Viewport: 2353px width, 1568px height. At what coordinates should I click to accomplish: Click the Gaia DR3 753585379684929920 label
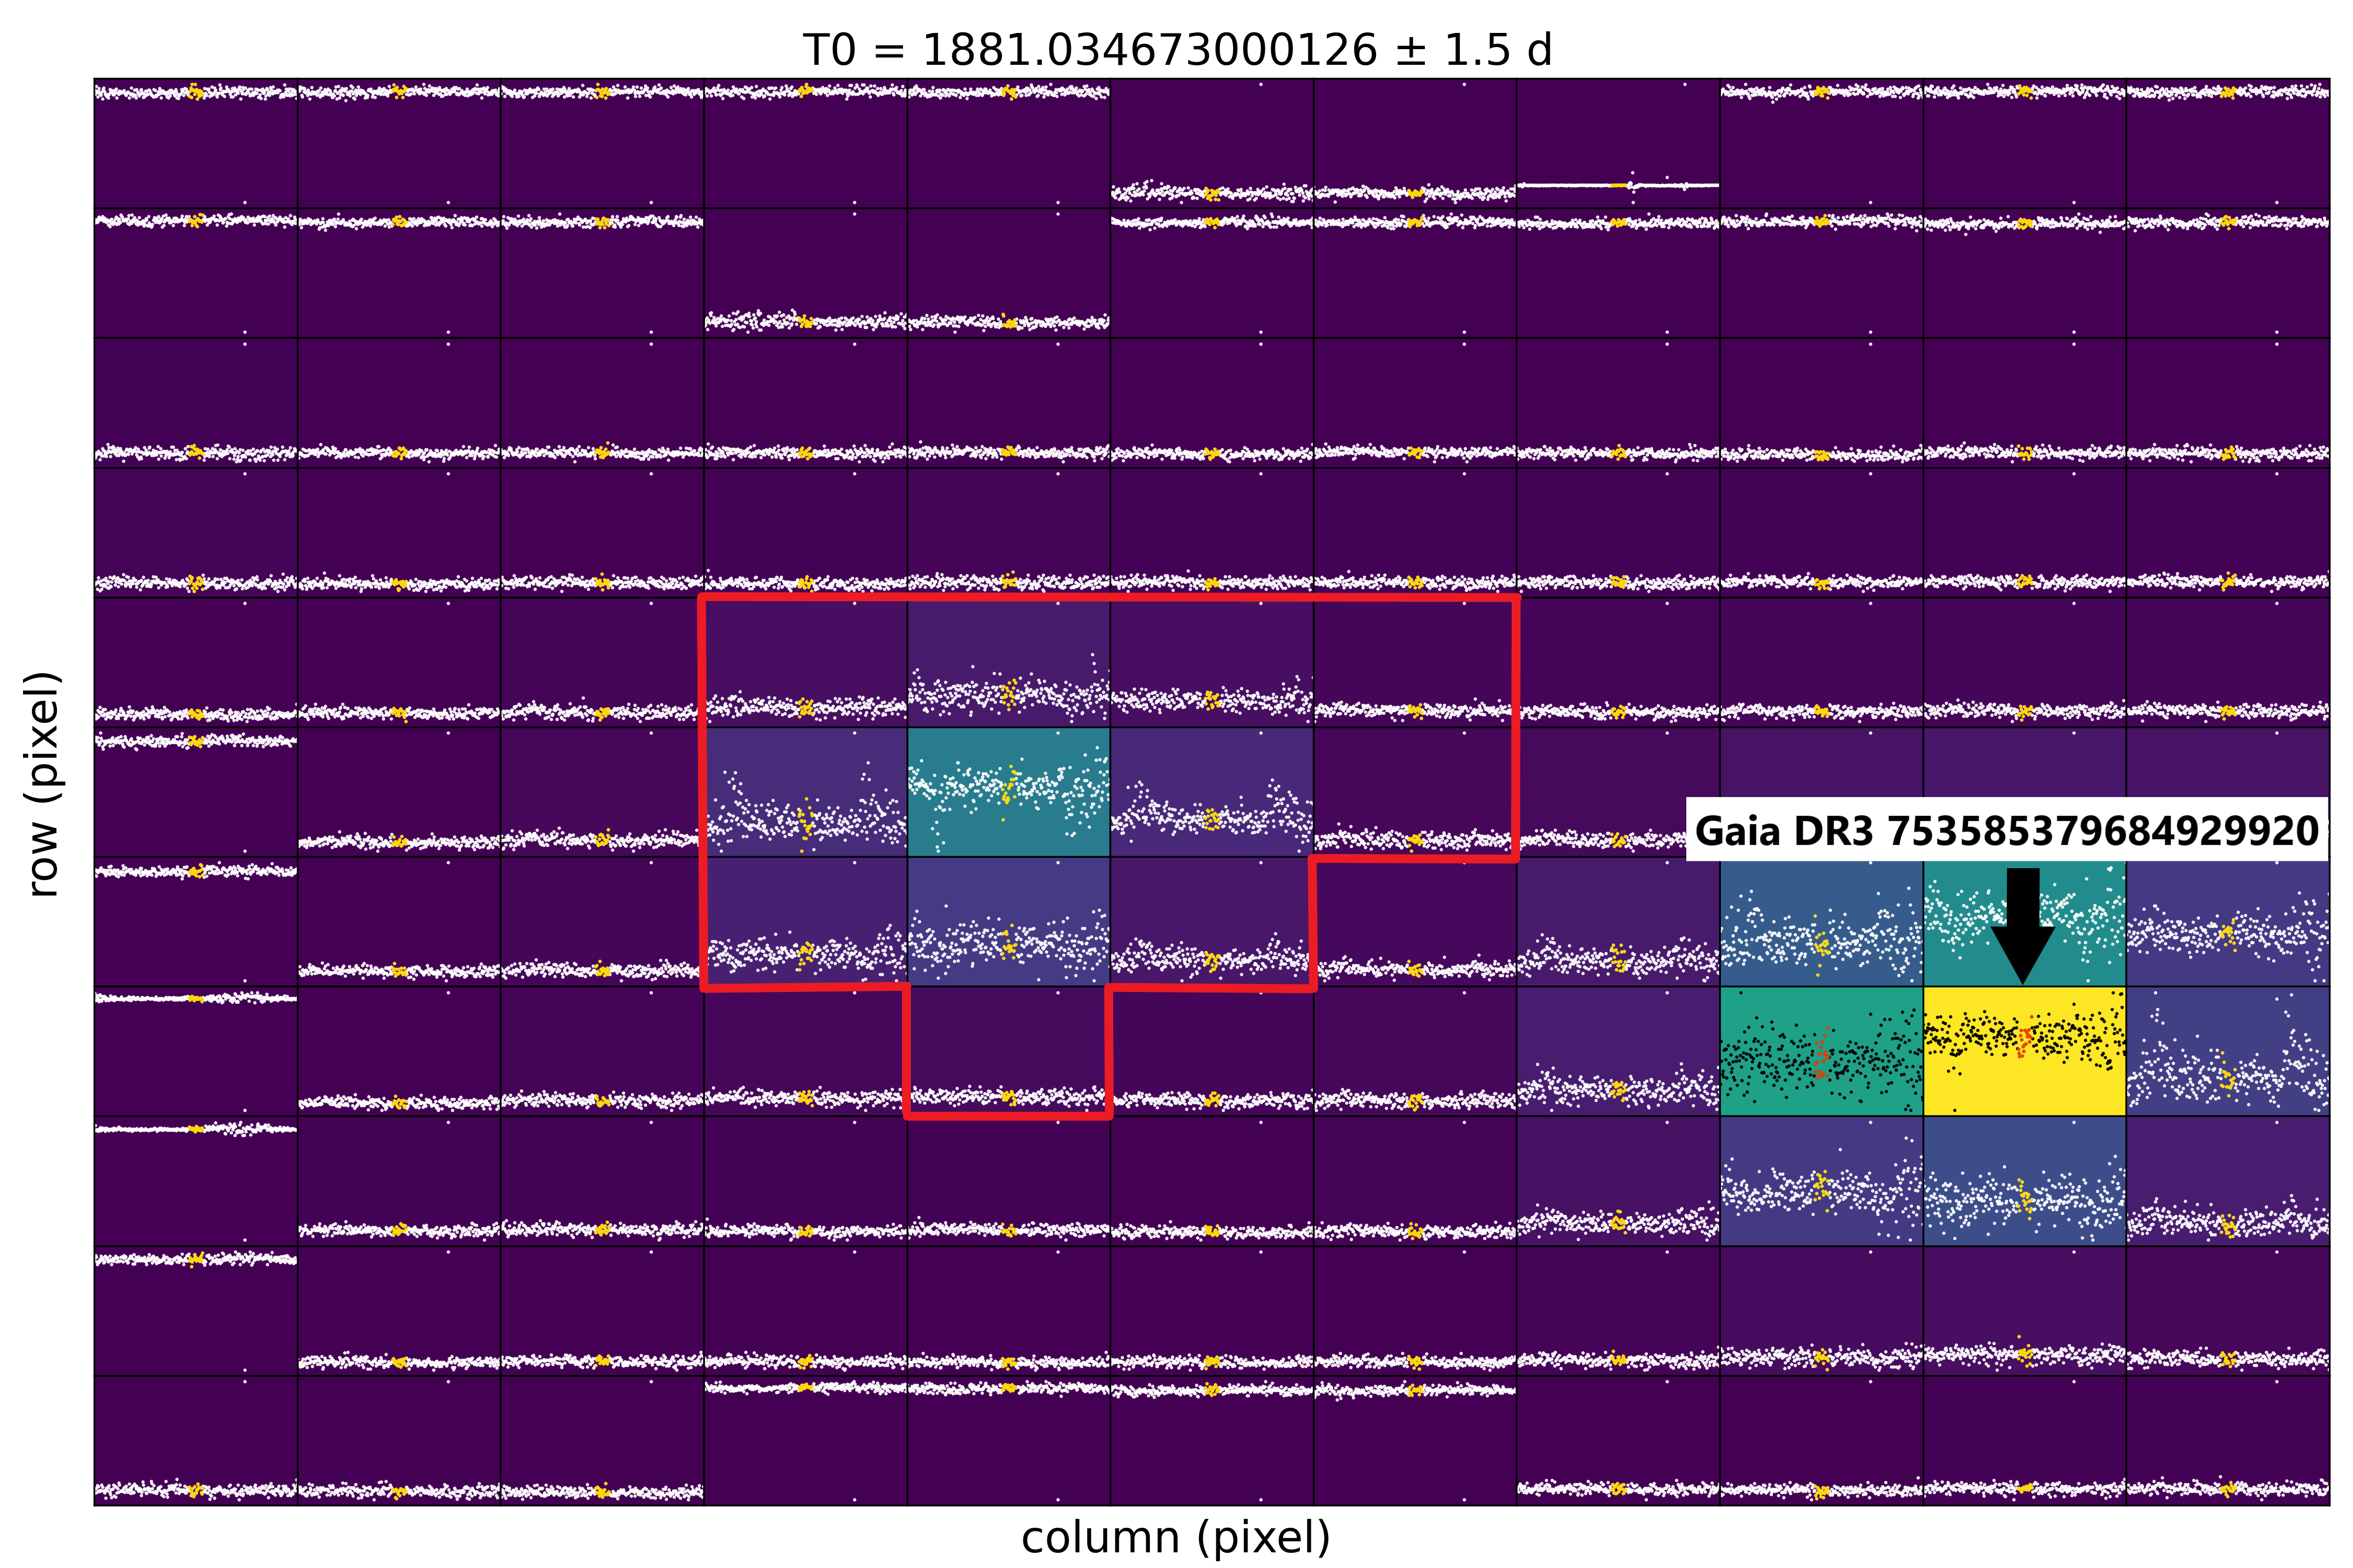[2006, 830]
